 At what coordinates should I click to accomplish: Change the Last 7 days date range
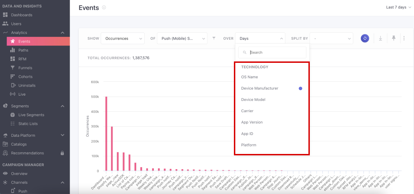pos(398,7)
